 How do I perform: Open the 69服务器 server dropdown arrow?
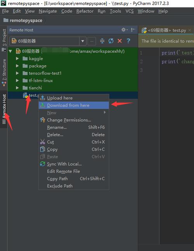83,41
